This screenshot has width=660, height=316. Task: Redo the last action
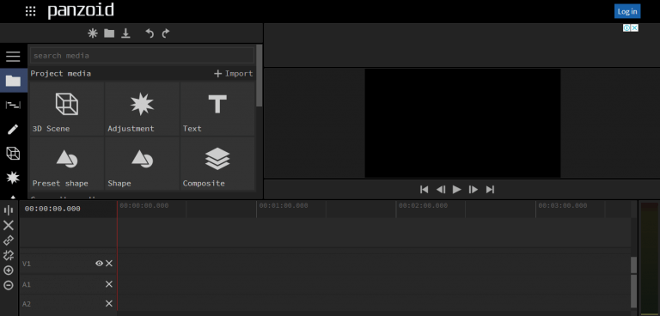(x=165, y=33)
